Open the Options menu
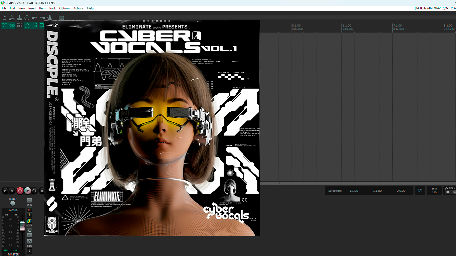Image resolution: width=456 pixels, height=256 pixels. (65, 8)
